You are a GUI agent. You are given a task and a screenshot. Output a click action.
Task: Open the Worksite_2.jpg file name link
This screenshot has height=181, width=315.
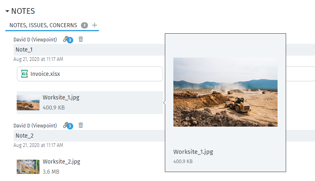pos(61,162)
